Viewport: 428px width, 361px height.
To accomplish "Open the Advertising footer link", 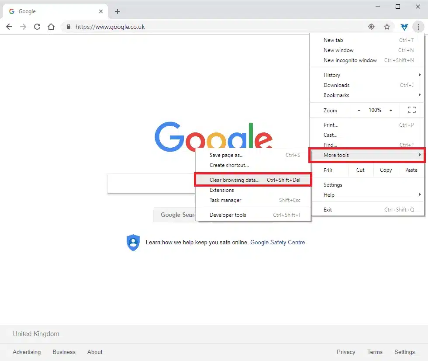I will click(27, 352).
